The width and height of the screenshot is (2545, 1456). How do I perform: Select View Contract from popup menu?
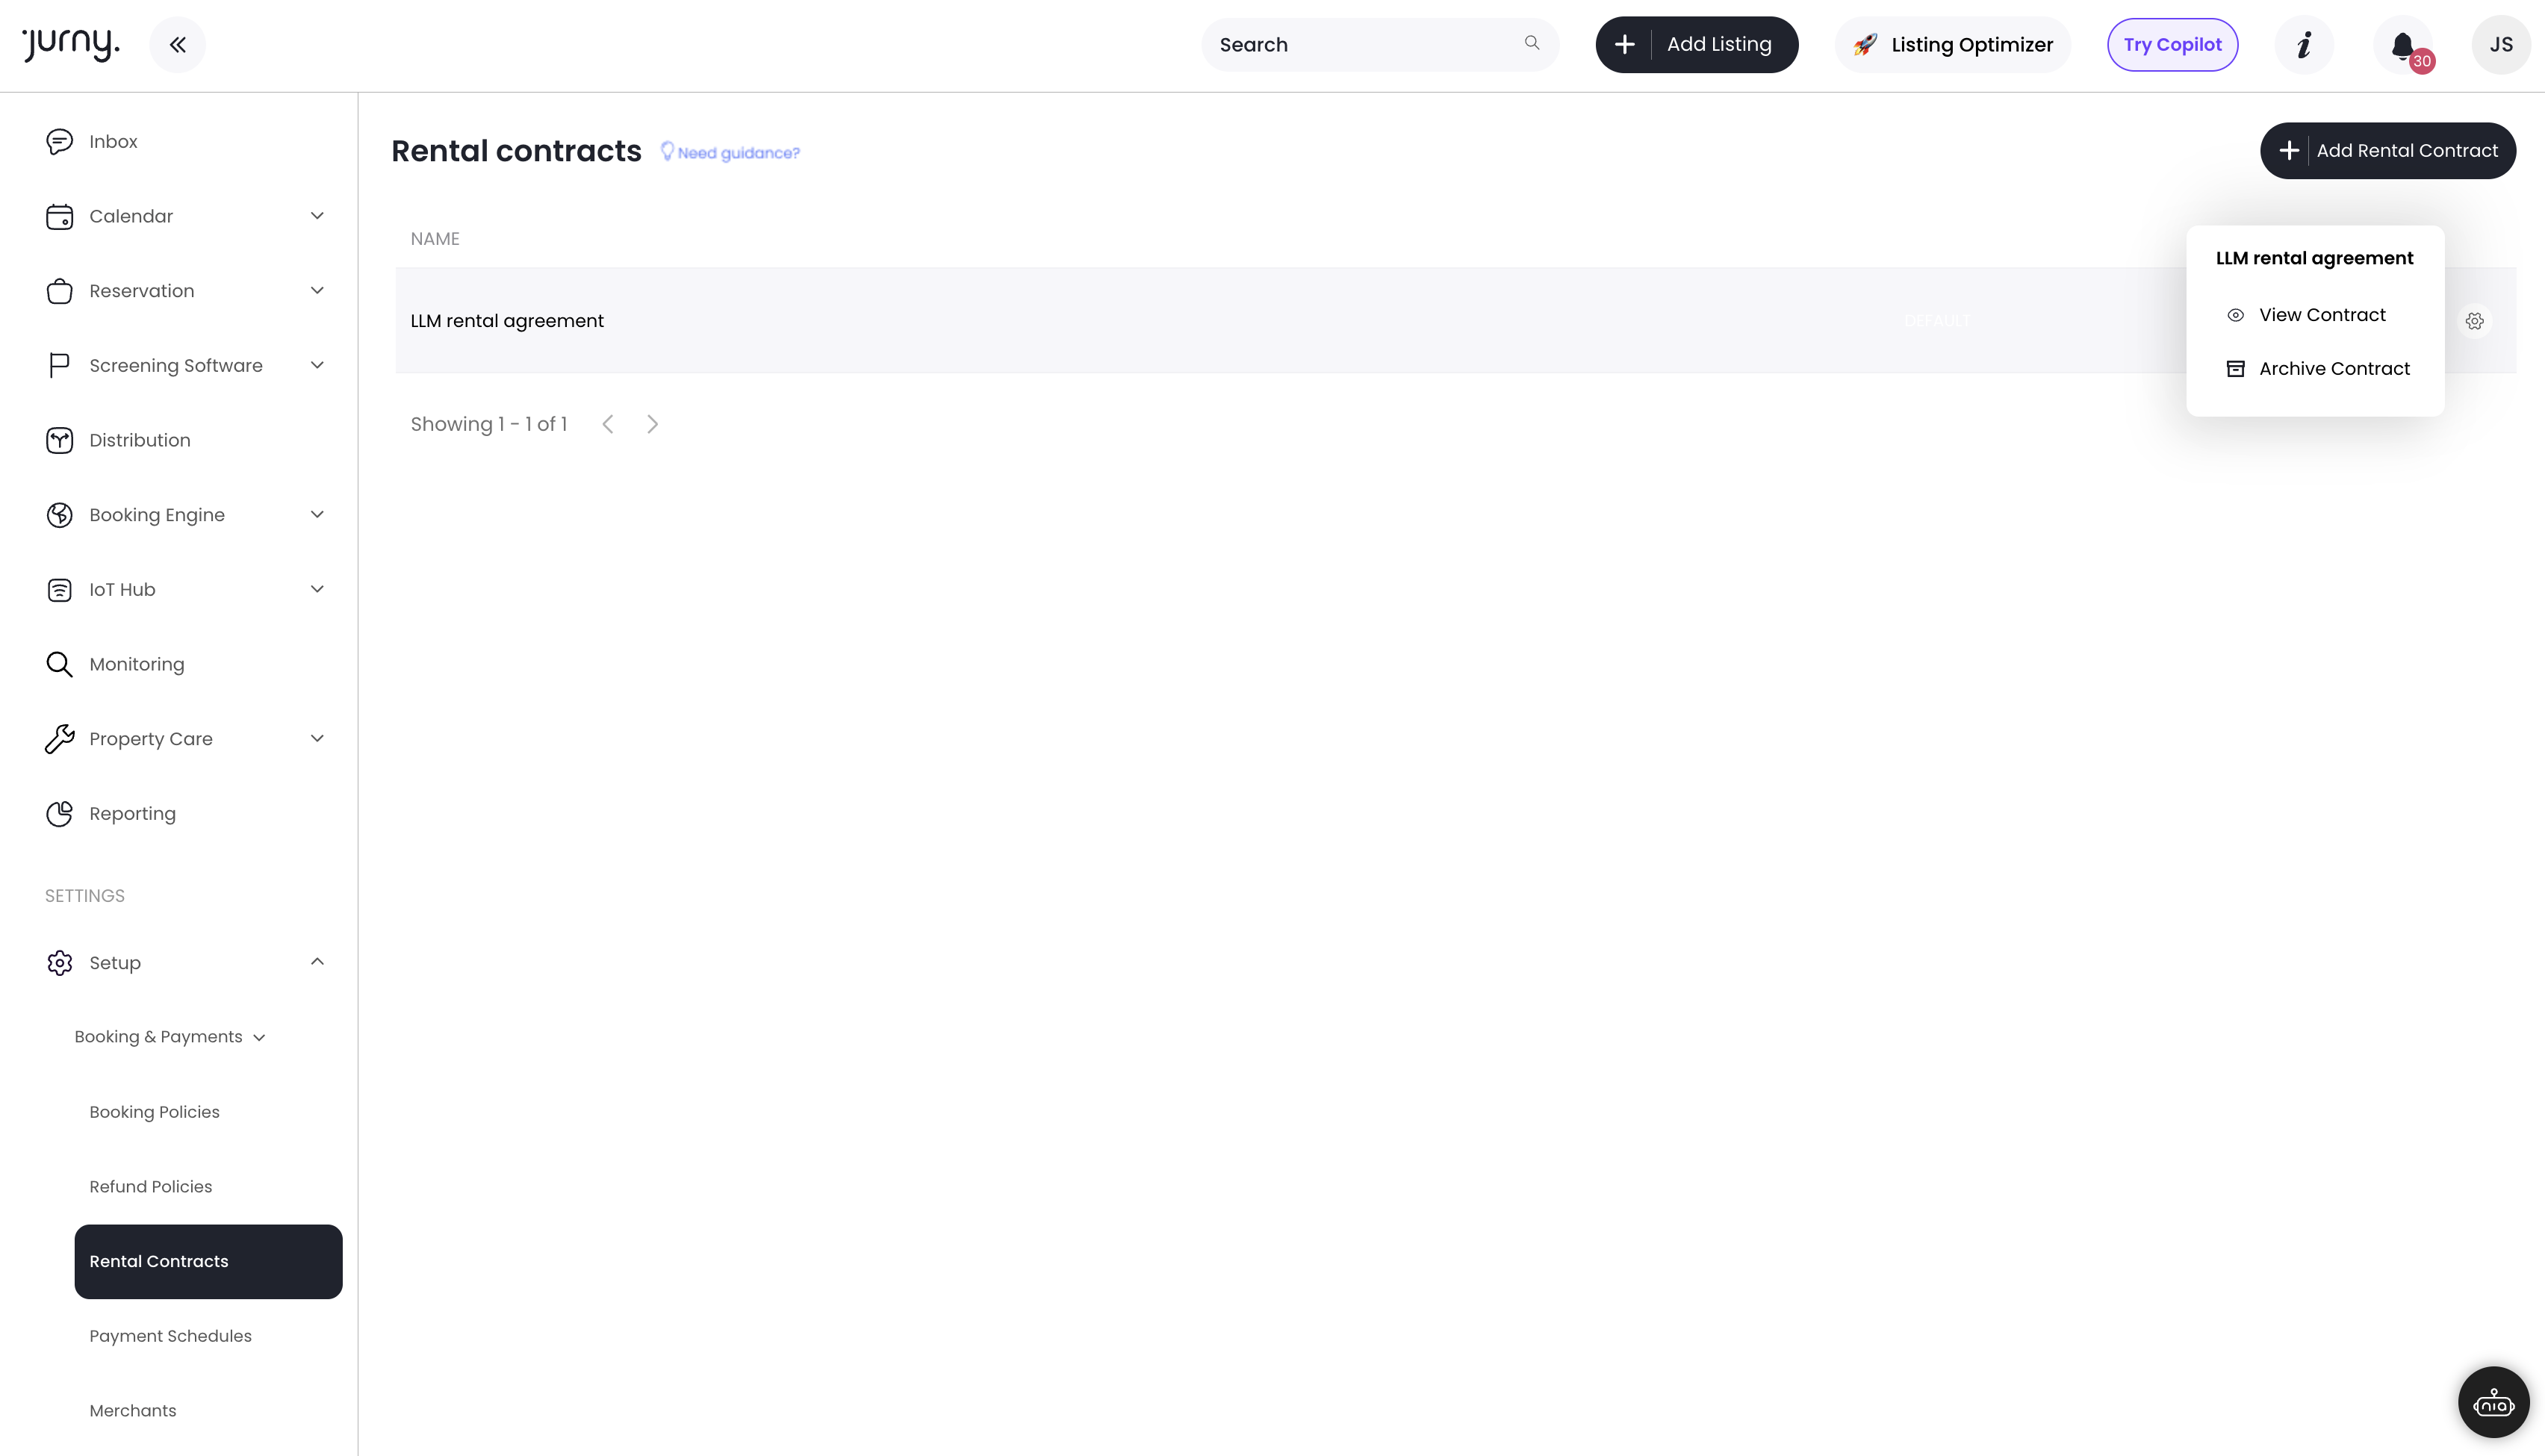pyautogui.click(x=2321, y=315)
